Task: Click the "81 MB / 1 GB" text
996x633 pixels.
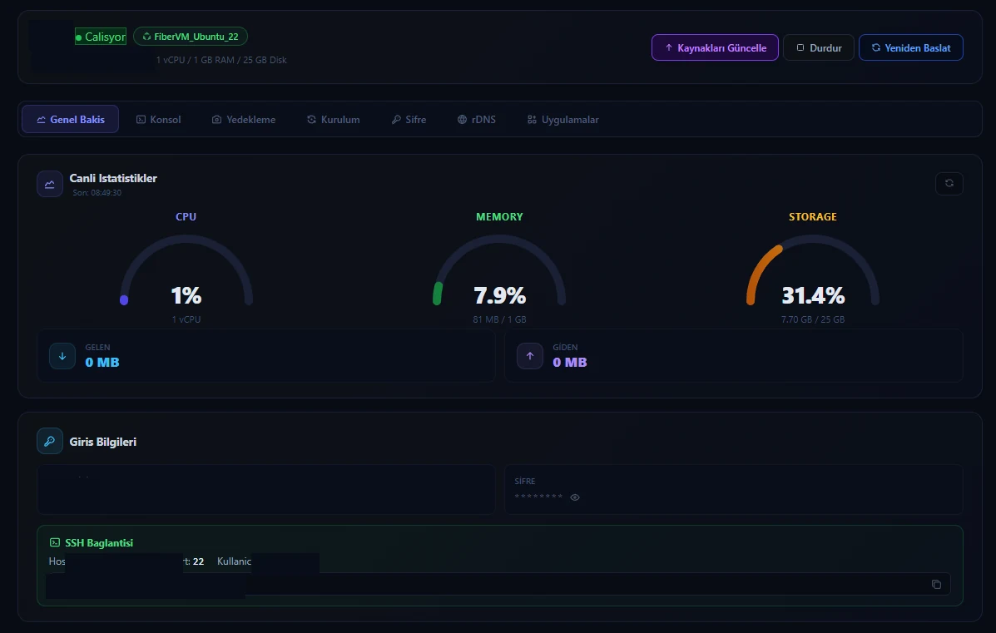Action: 499,319
